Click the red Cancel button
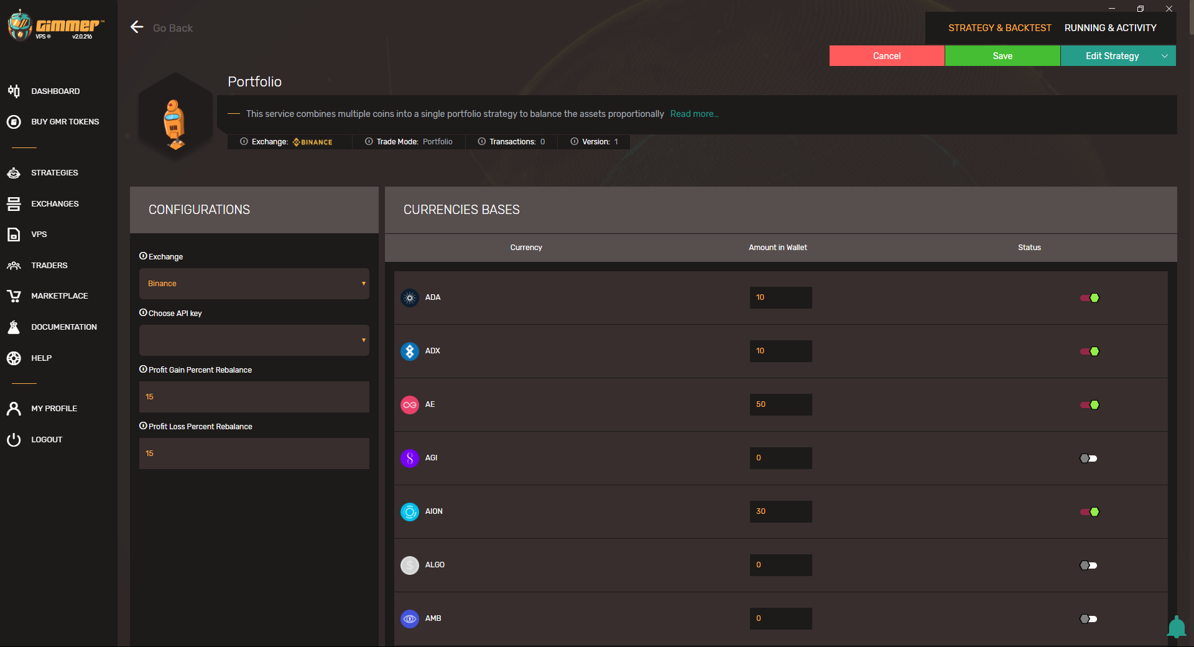The height and width of the screenshot is (647, 1194). 887,56
